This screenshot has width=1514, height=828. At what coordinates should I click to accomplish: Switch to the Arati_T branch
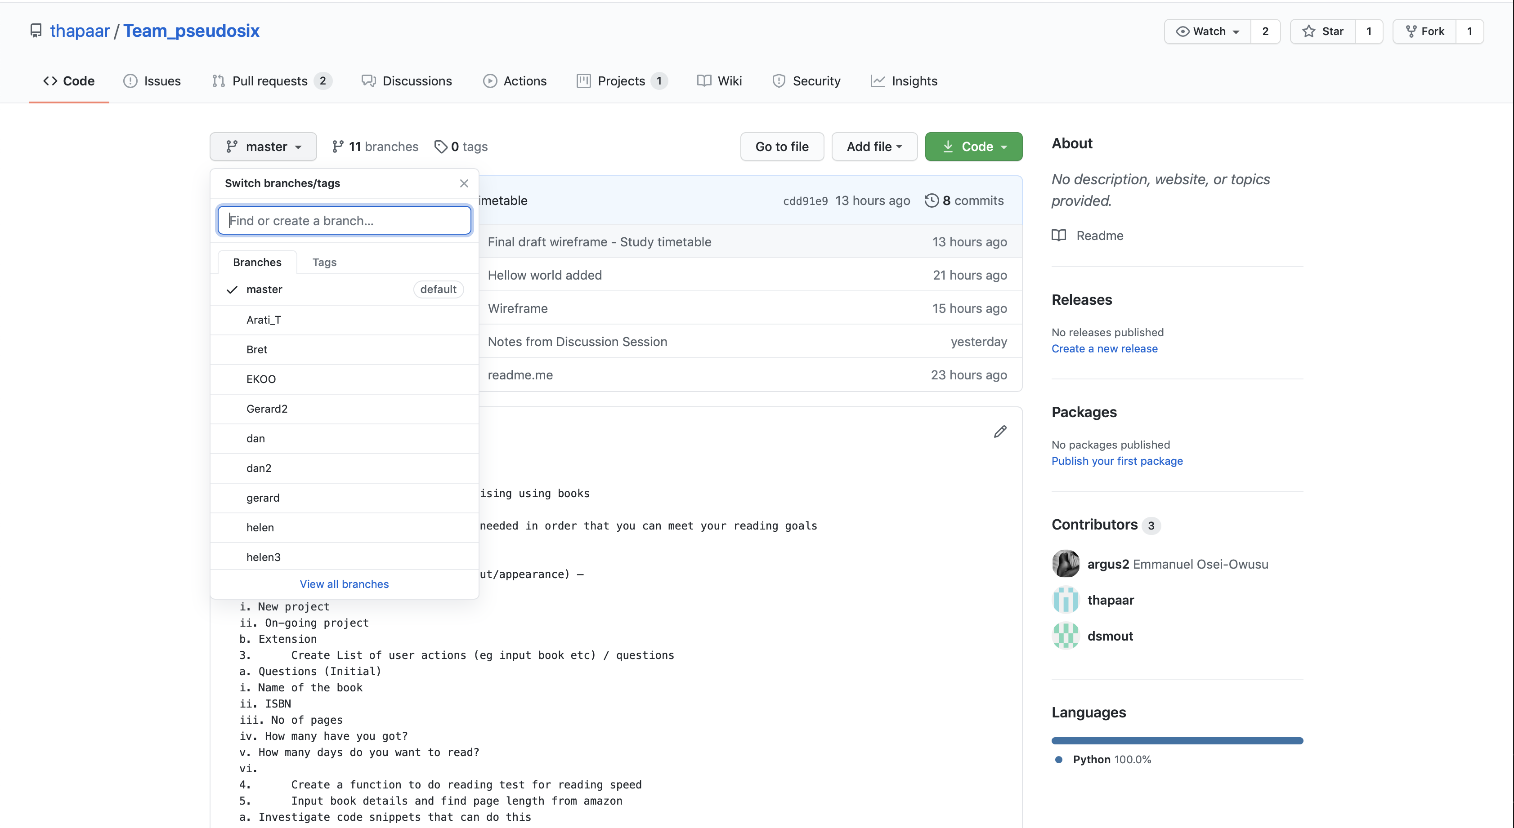click(263, 320)
